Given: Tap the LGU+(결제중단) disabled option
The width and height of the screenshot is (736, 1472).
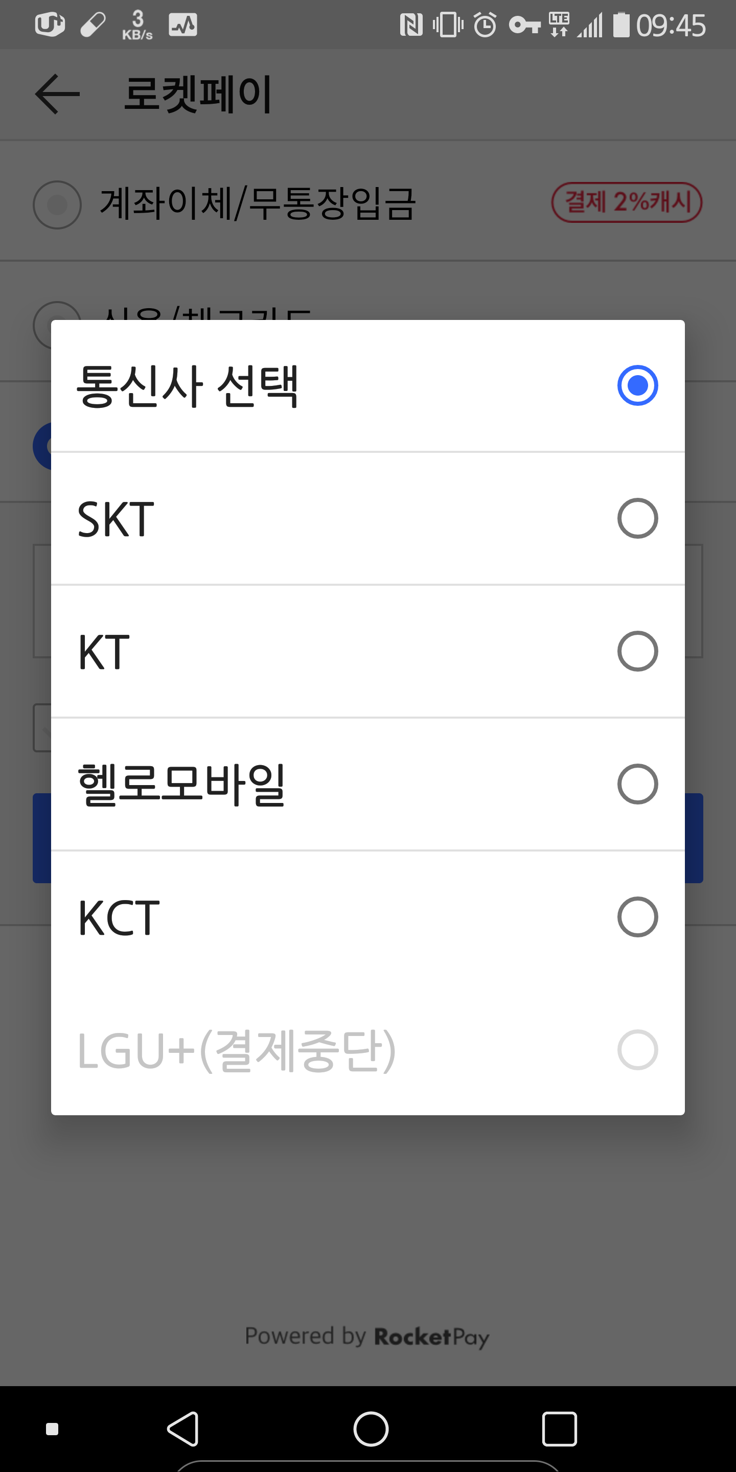Looking at the screenshot, I should point(236,1050).
